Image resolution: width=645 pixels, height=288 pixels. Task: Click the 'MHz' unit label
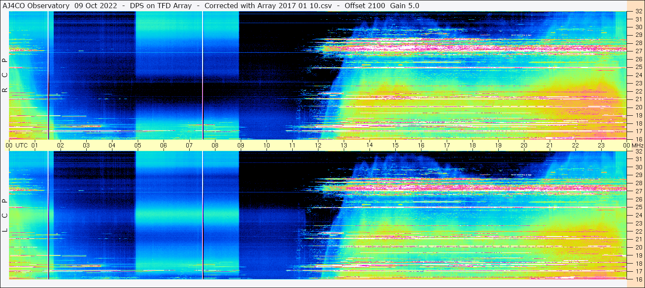[637, 145]
